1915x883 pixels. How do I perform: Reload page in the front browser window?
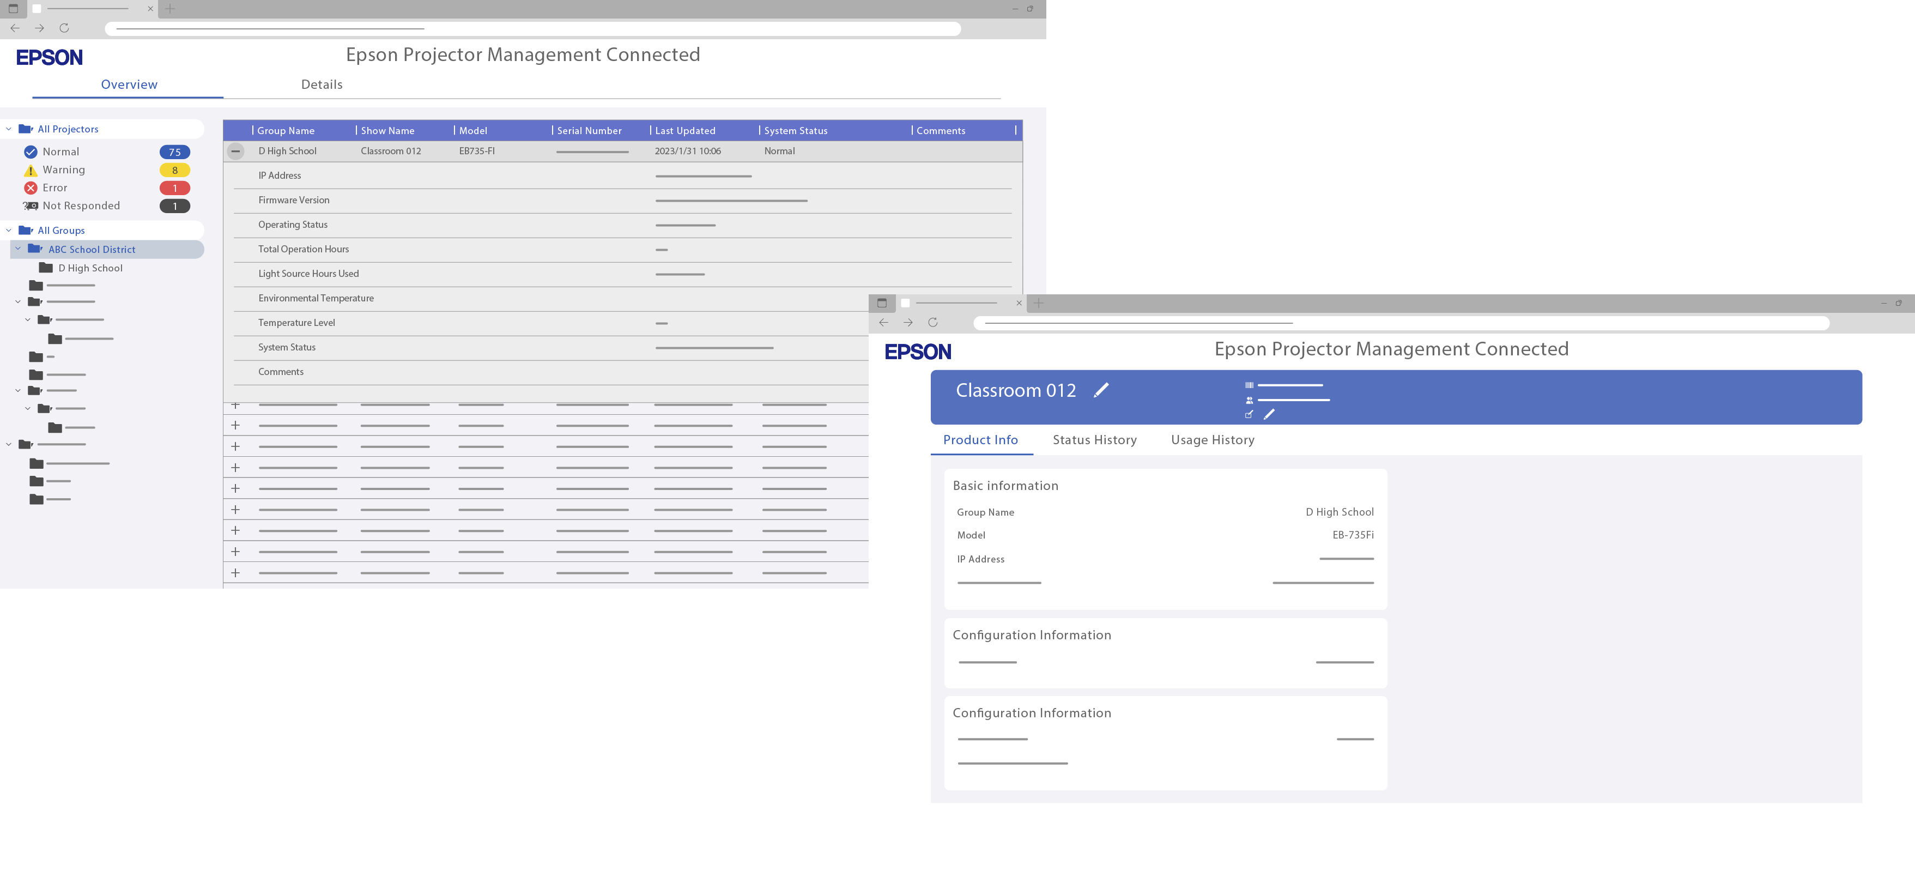click(x=932, y=323)
